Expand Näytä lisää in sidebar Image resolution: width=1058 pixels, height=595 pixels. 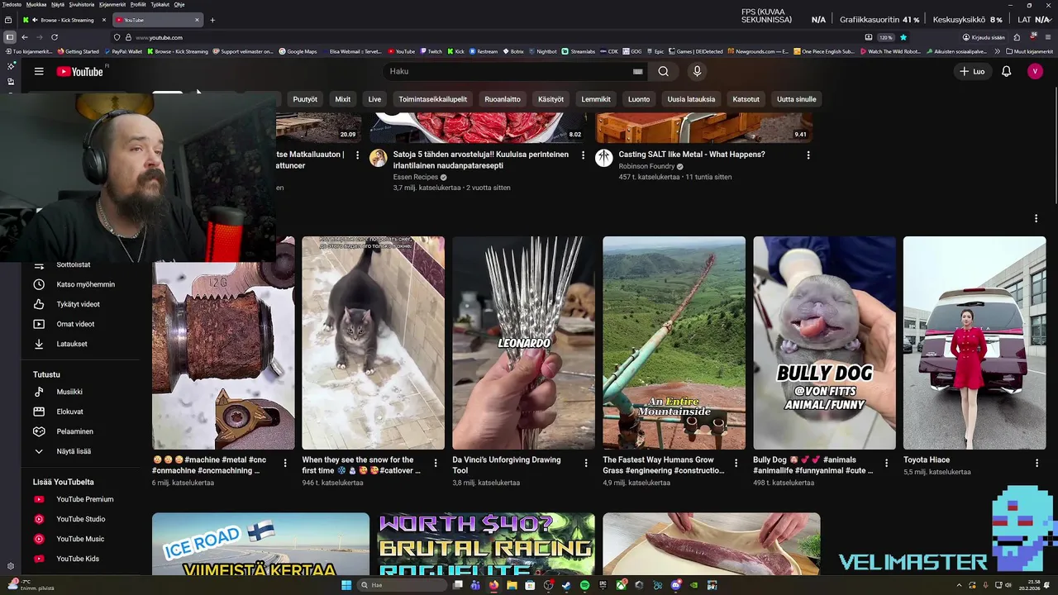click(x=74, y=451)
